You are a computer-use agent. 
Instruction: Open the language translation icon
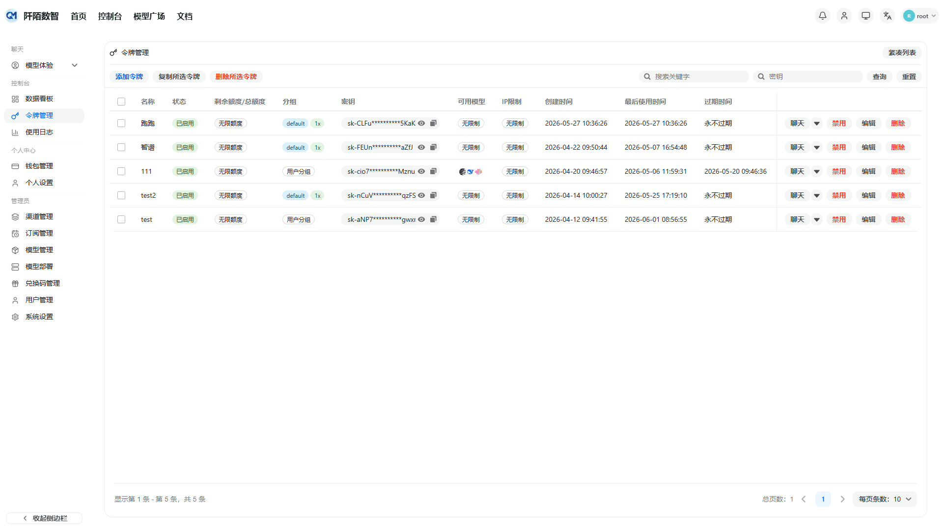click(888, 16)
